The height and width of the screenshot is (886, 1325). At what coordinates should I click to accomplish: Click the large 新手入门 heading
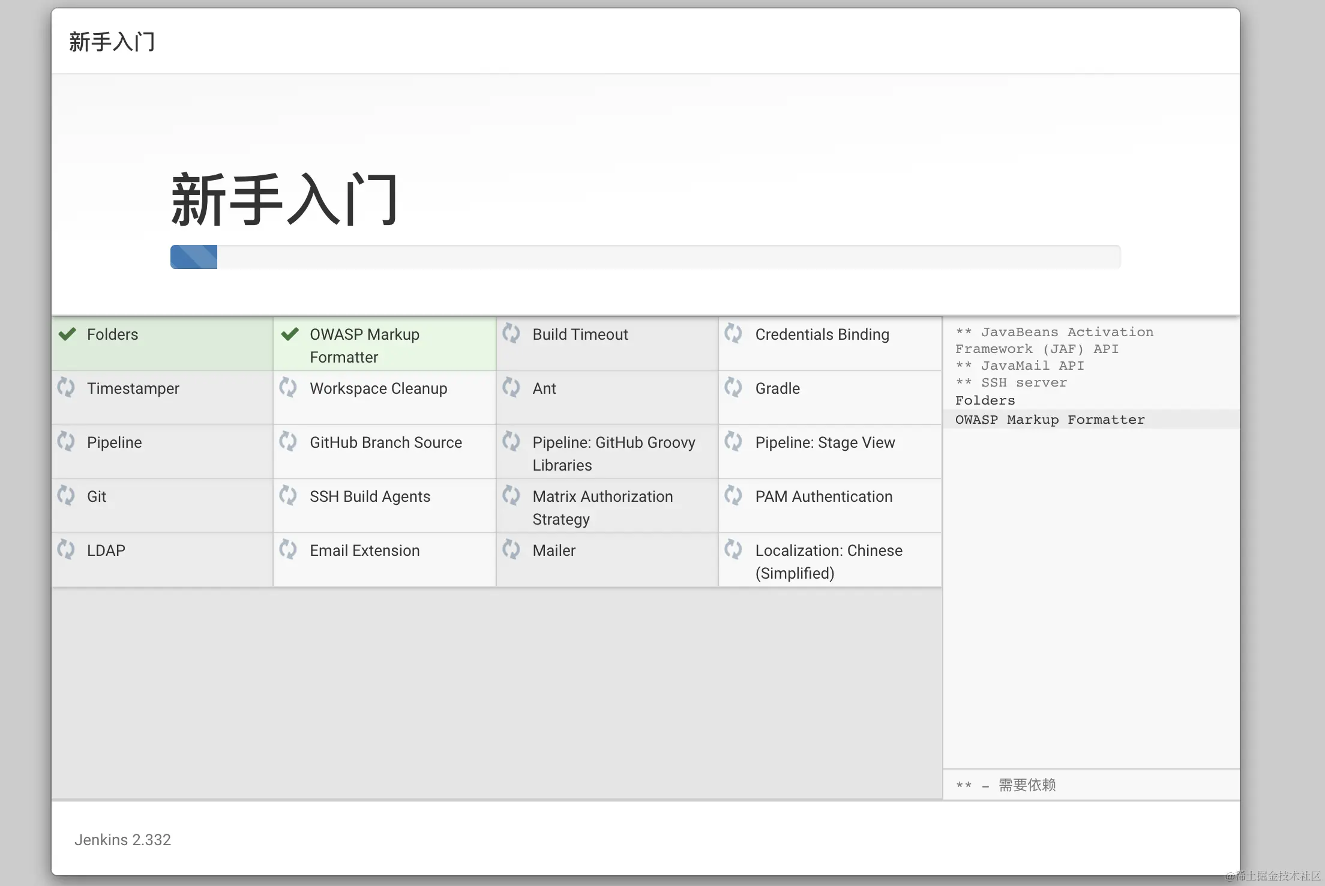[284, 199]
